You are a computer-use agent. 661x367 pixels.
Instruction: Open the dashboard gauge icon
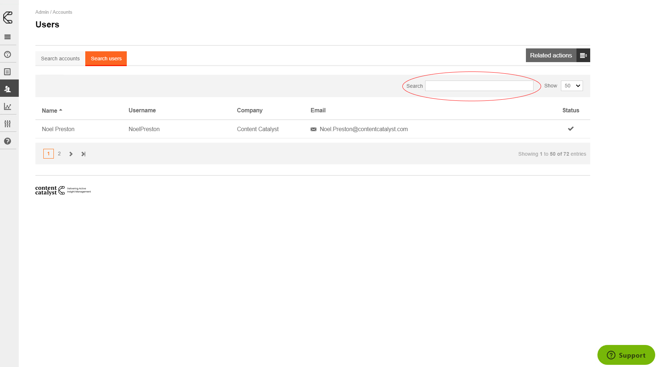pyautogui.click(x=8, y=55)
